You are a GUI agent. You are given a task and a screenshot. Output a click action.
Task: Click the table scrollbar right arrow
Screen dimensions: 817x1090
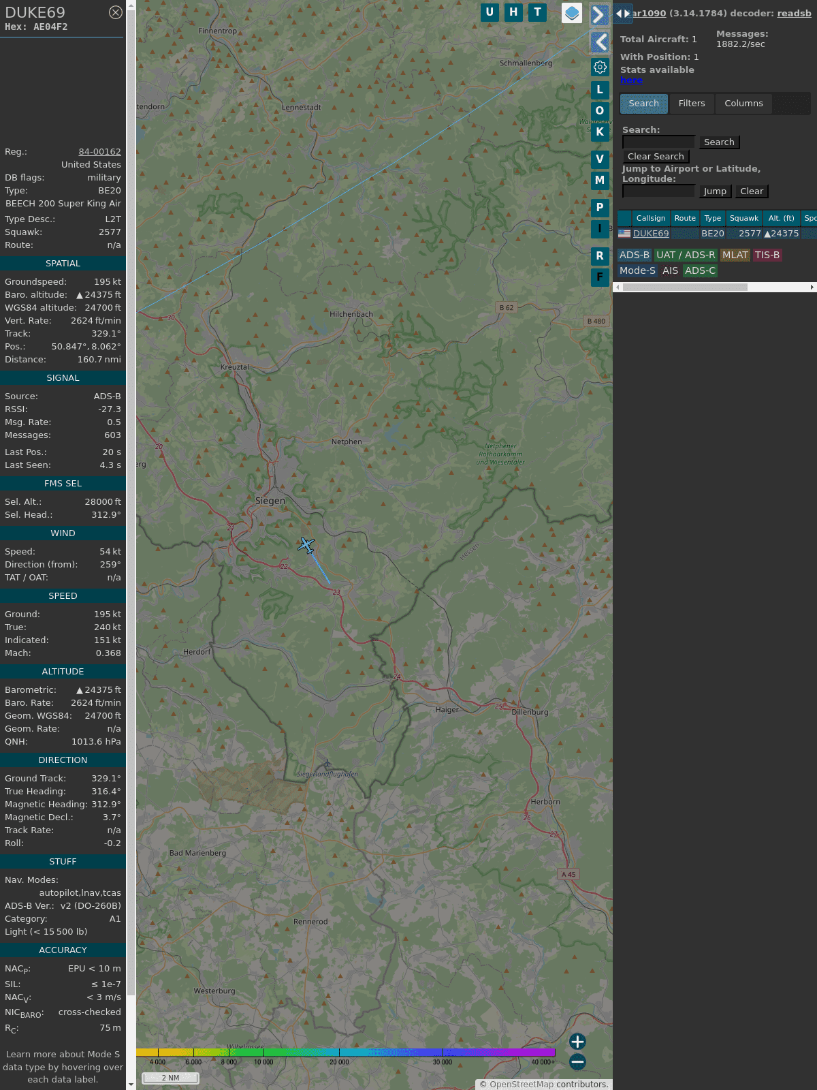[x=812, y=287]
